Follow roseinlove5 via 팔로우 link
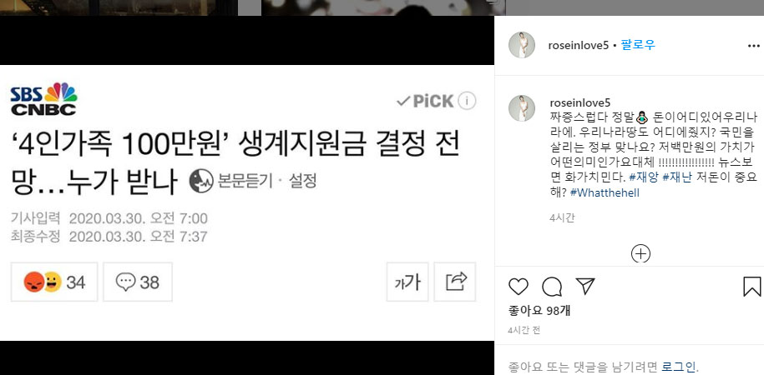 pyautogui.click(x=638, y=45)
